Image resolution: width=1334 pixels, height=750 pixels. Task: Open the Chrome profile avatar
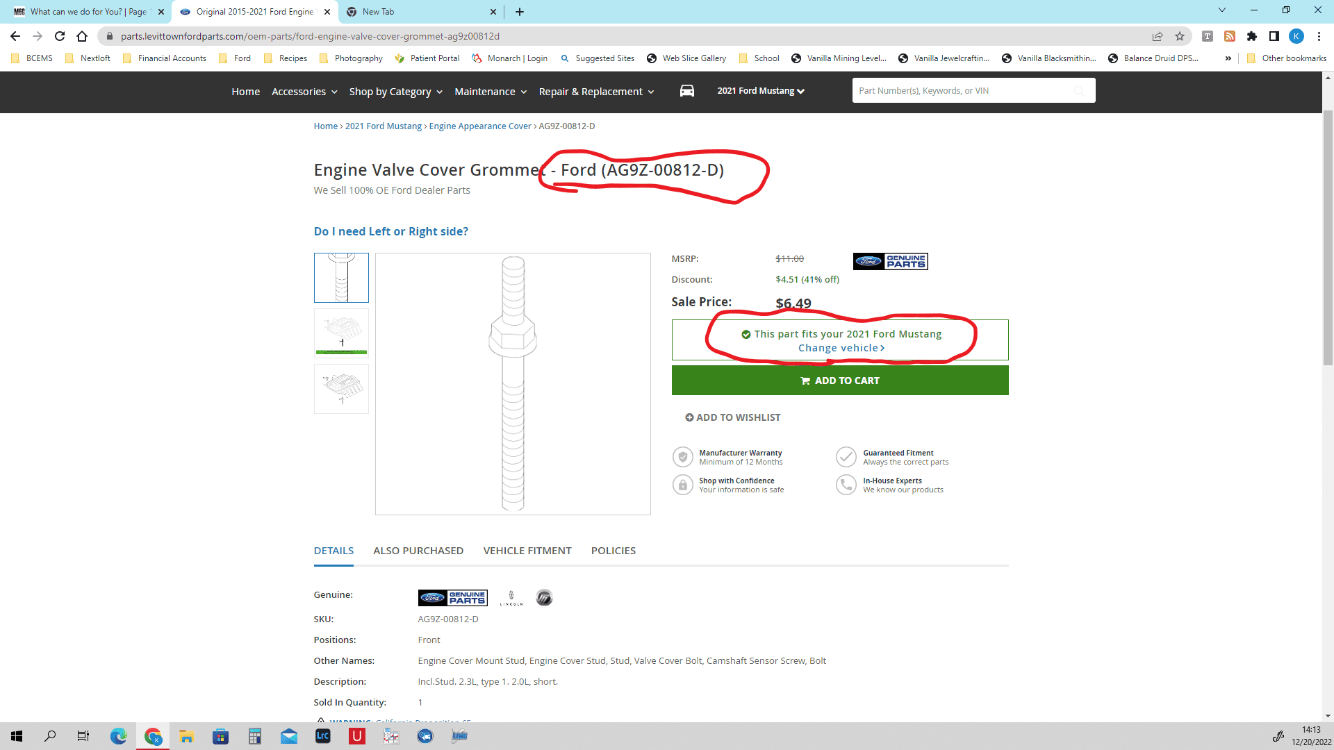[x=1296, y=36]
